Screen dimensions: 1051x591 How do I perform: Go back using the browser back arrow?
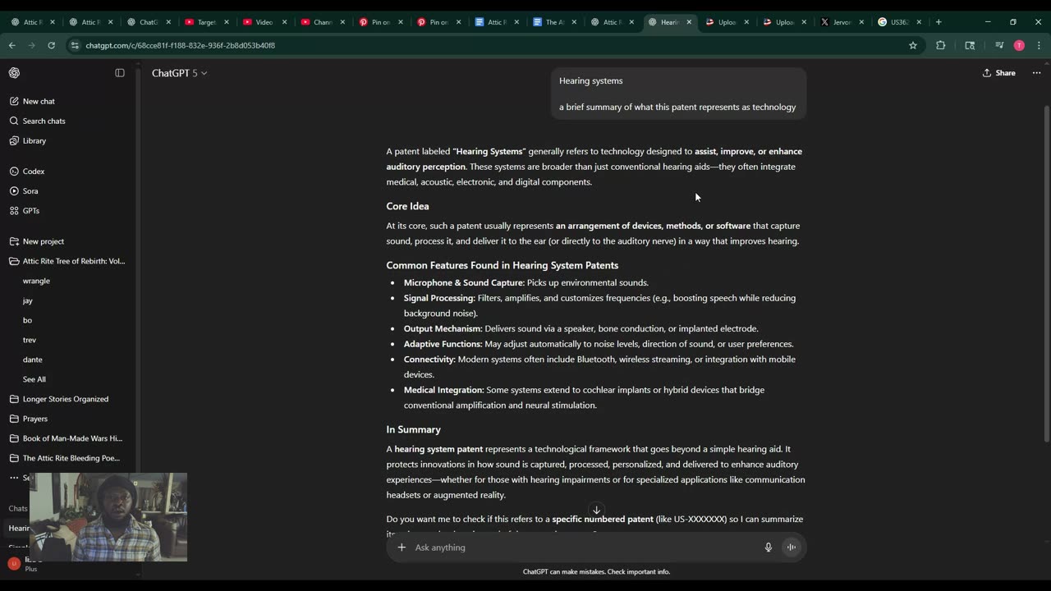point(13,45)
